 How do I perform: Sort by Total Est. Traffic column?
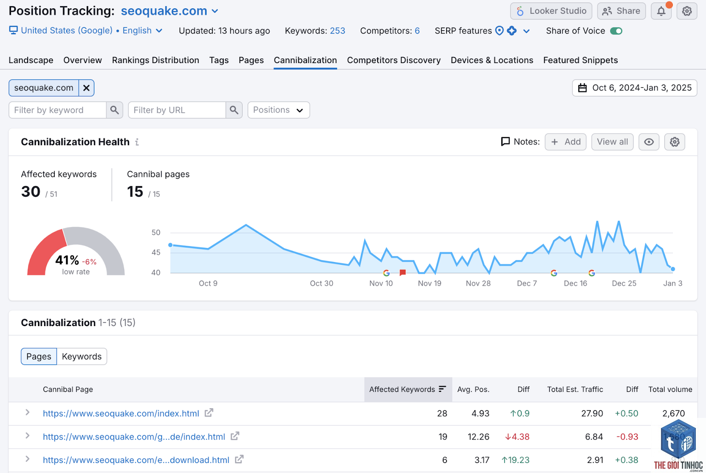click(575, 389)
